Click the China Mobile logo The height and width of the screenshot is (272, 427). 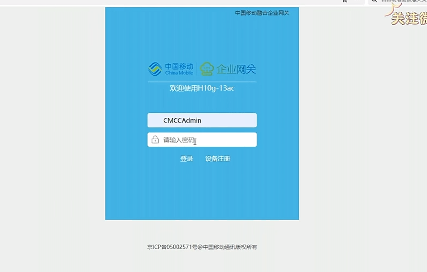tap(171, 69)
